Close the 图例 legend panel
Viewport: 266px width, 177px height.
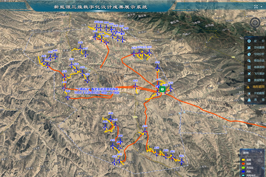(261, 153)
